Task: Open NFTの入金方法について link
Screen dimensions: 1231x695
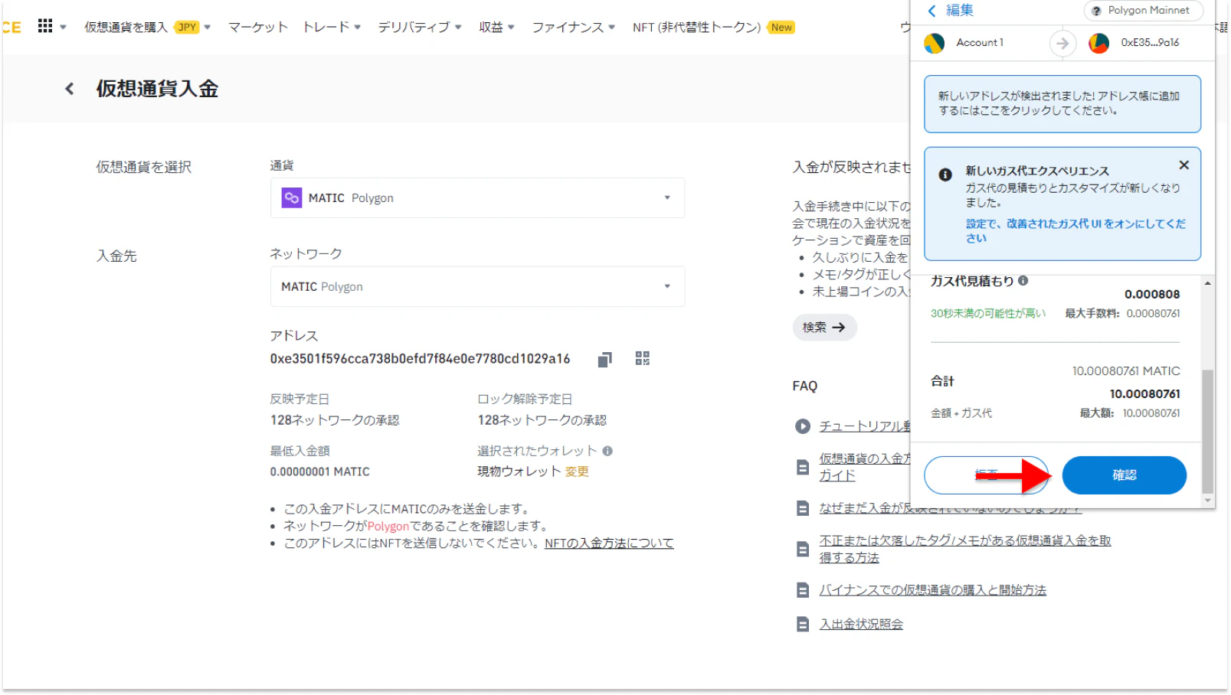Action: click(x=609, y=543)
